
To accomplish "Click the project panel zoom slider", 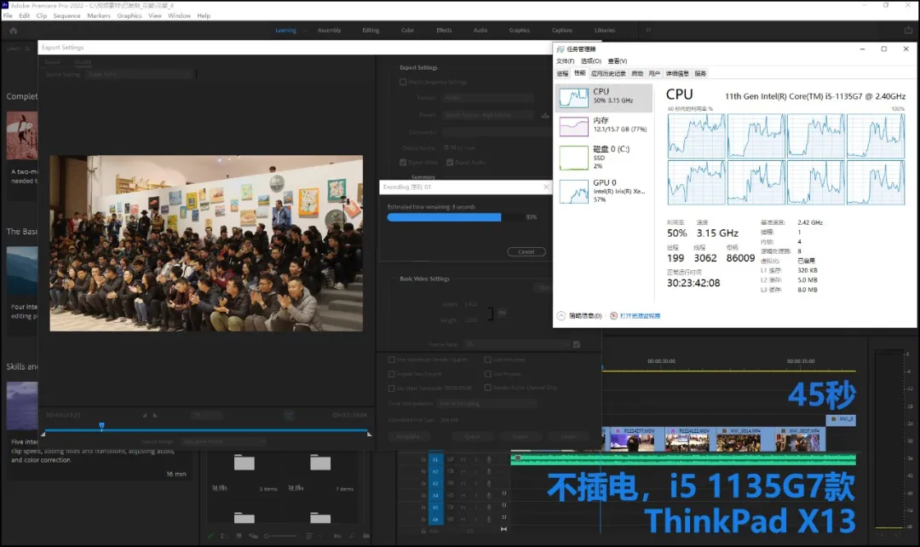I will click(280, 536).
